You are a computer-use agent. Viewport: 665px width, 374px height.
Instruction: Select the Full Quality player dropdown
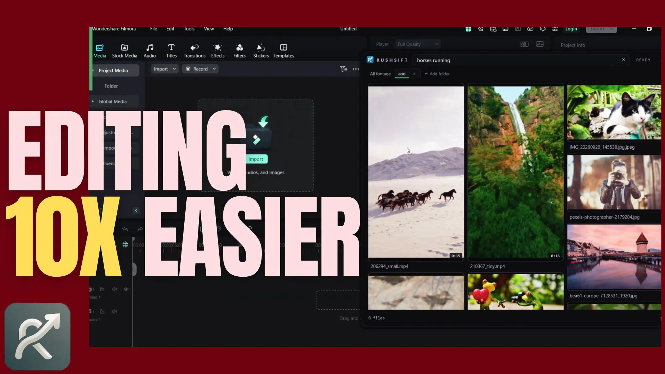click(418, 44)
